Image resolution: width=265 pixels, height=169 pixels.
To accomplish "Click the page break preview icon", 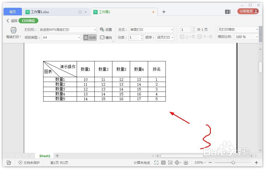I will [170, 163].
